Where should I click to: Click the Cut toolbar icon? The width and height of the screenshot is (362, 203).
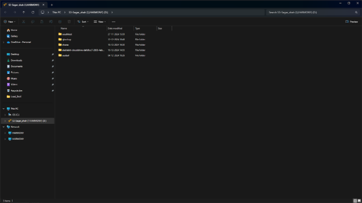[24, 22]
